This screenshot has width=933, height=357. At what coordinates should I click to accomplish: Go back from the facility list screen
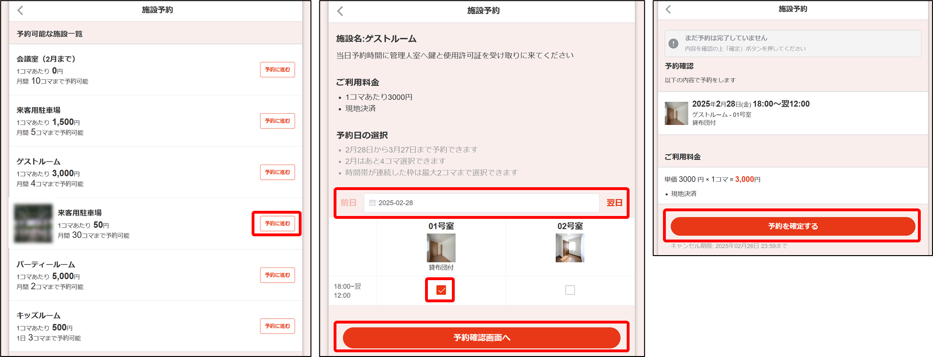tap(20, 10)
